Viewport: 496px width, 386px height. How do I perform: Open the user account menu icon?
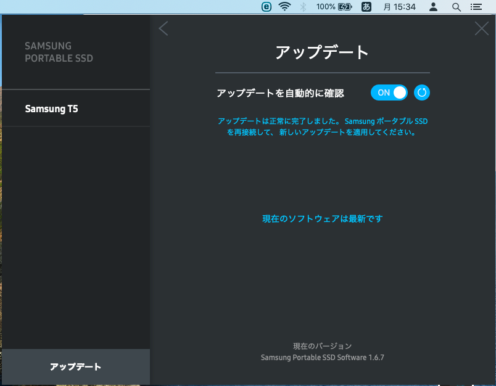click(x=434, y=7)
